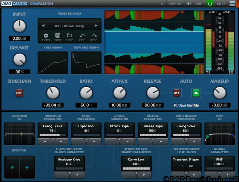Open the KNEE GRAPH display
This screenshot has width=239, height=182.
click(53, 63)
